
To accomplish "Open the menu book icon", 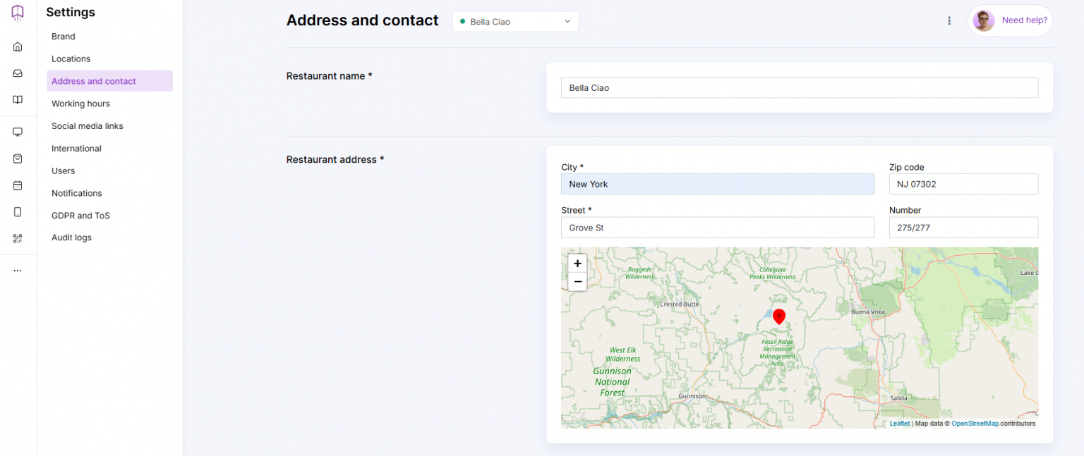I will click(18, 100).
